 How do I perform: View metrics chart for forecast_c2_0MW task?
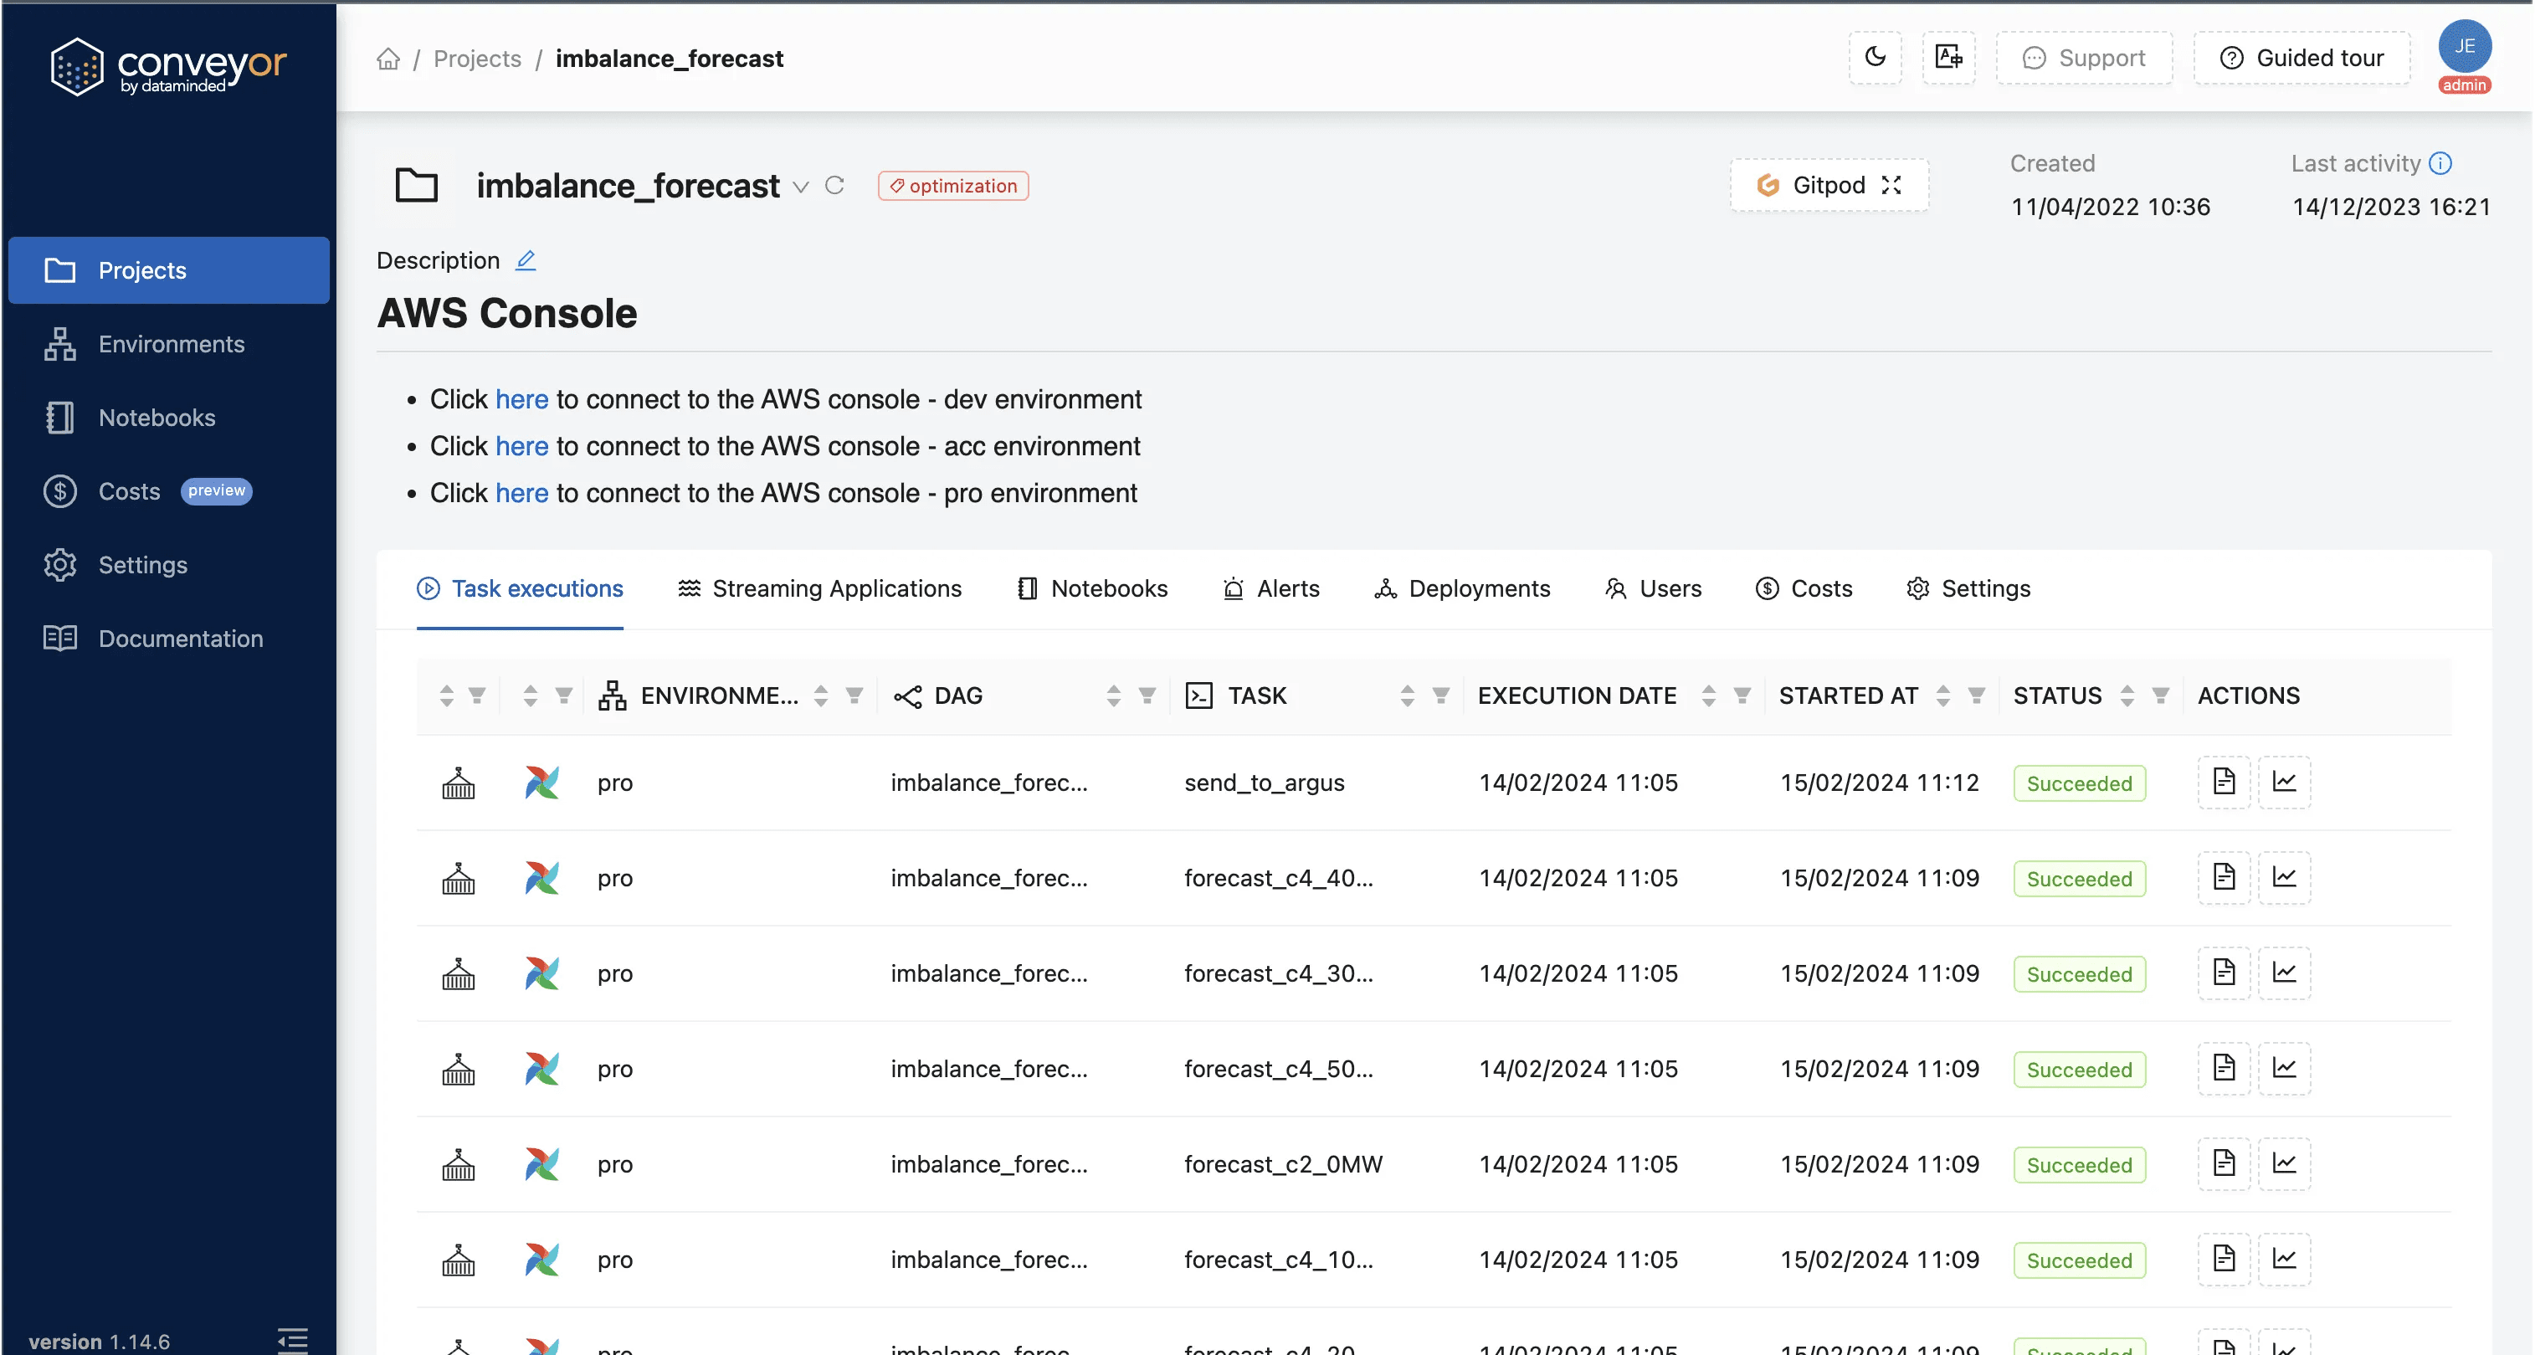tap(2284, 1164)
